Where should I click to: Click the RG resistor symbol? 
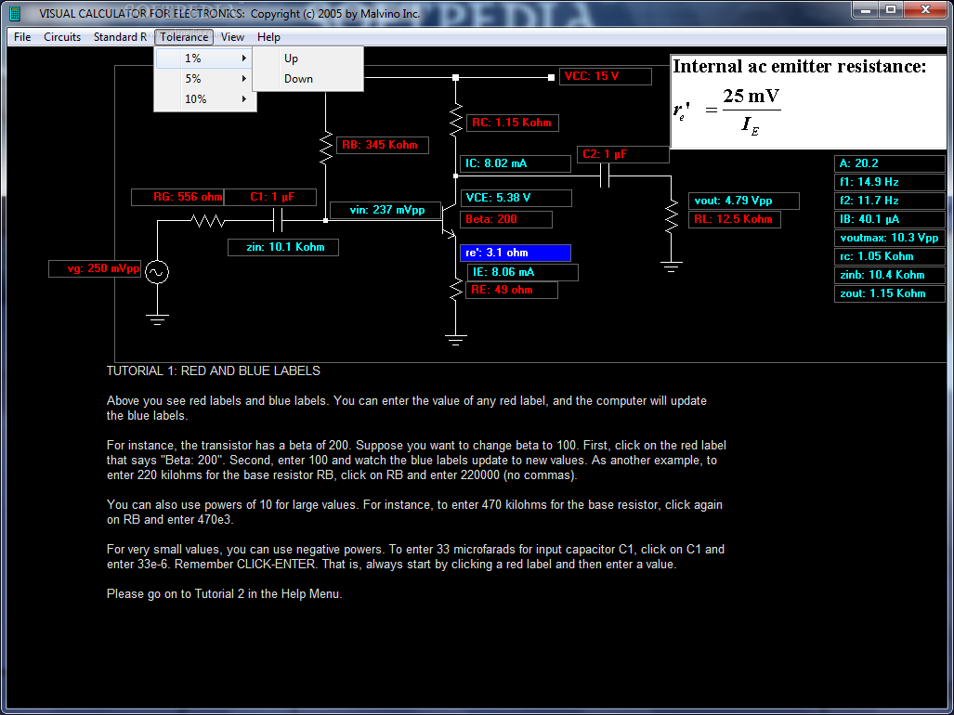pyautogui.click(x=208, y=221)
